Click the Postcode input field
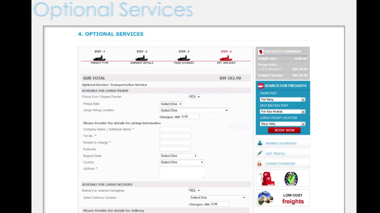This screenshot has width=380, height=213. (x=175, y=149)
